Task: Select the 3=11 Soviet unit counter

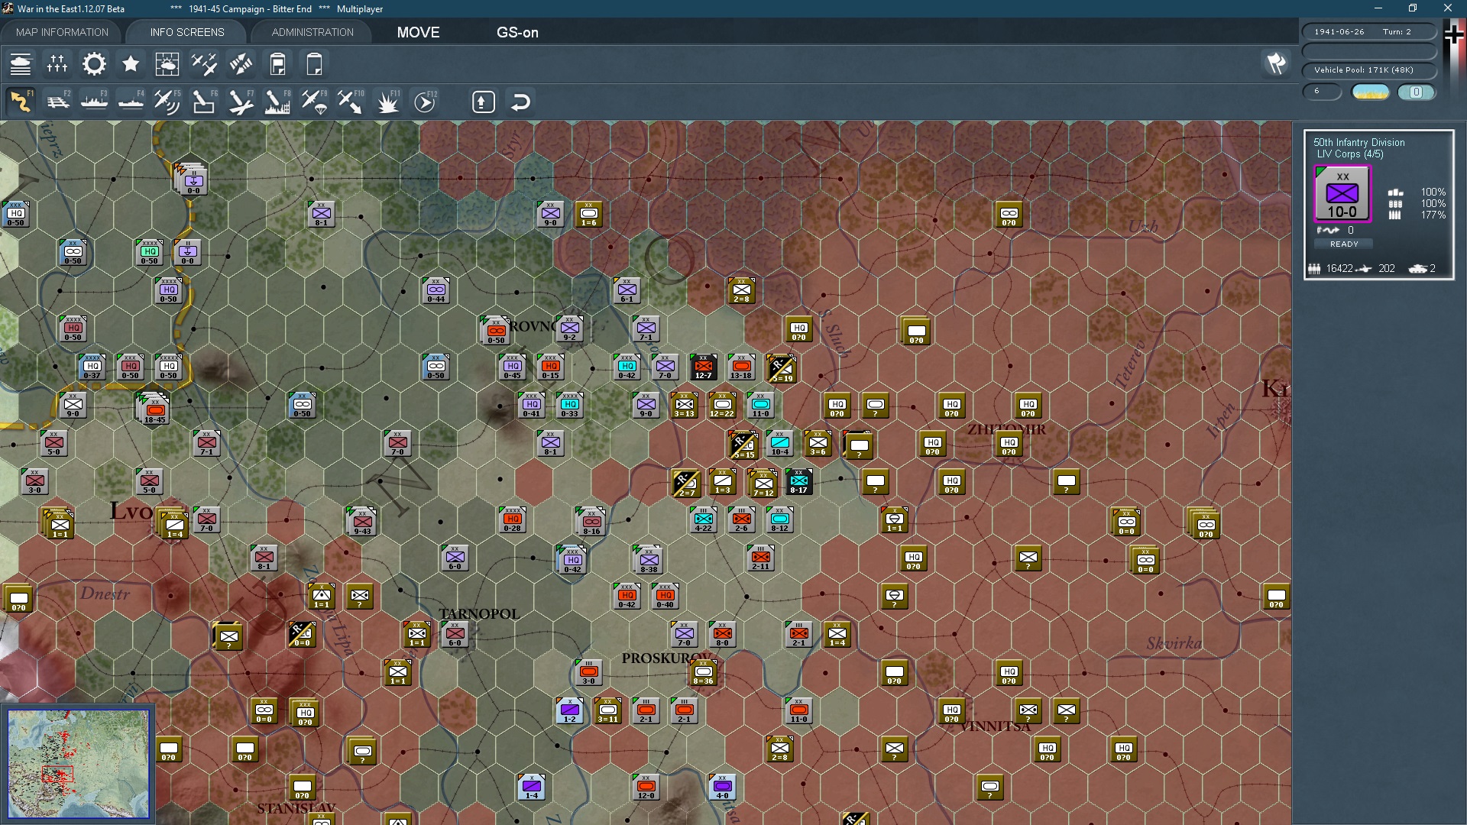Action: click(x=607, y=710)
